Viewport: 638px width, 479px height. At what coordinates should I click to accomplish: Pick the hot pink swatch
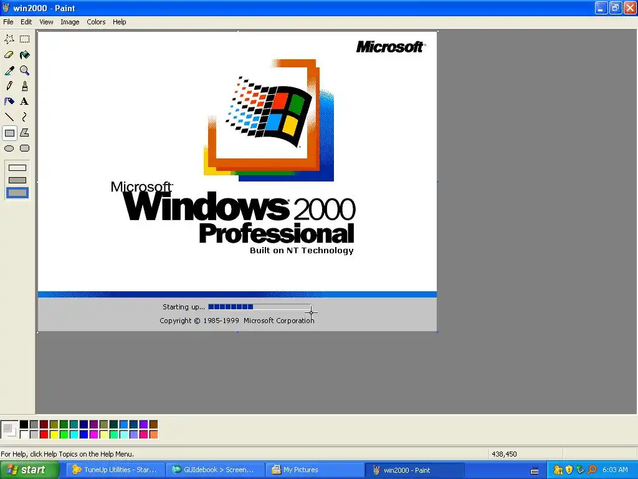(144, 435)
